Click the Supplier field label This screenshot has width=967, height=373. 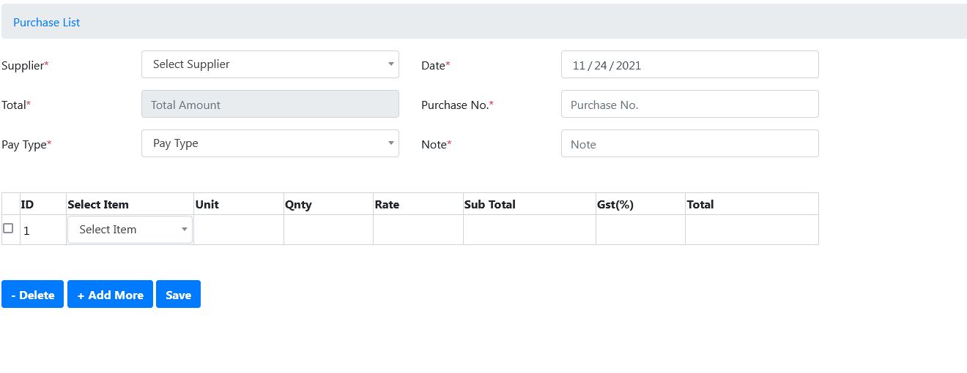click(25, 65)
